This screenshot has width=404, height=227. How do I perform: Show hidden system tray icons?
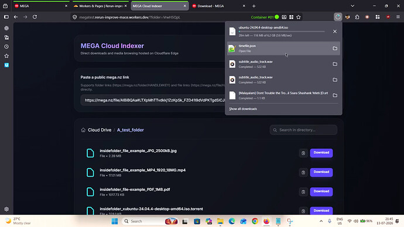[x=321, y=221]
